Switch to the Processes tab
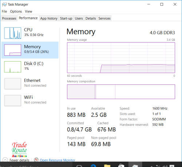This screenshot has width=182, height=167. [x=9, y=19]
